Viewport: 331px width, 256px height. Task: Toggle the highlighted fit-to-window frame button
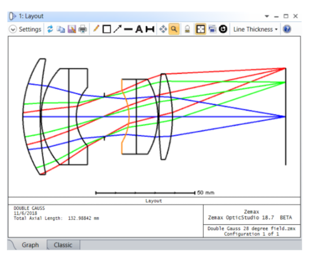click(201, 29)
